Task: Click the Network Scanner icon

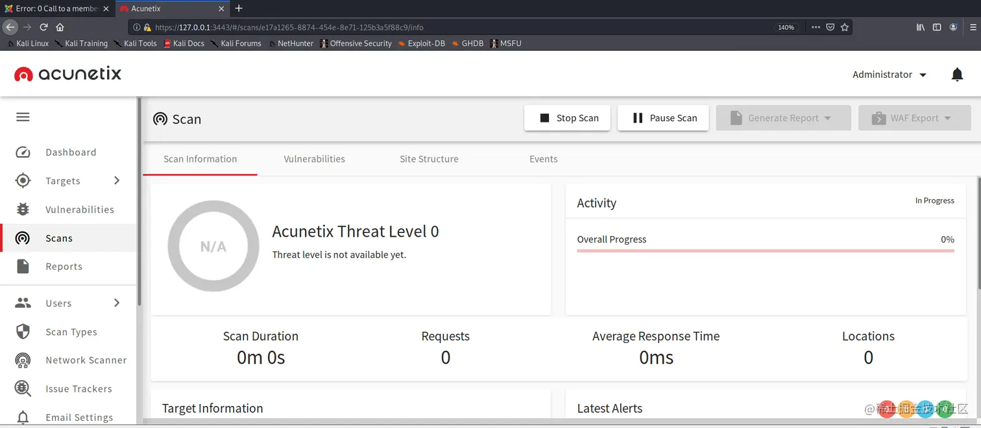Action: (23, 360)
